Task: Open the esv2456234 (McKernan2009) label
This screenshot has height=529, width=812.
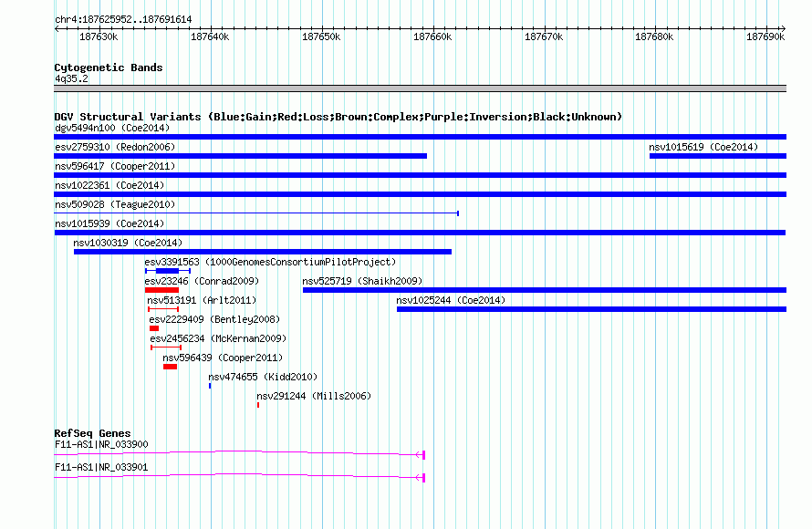Action: [218, 338]
